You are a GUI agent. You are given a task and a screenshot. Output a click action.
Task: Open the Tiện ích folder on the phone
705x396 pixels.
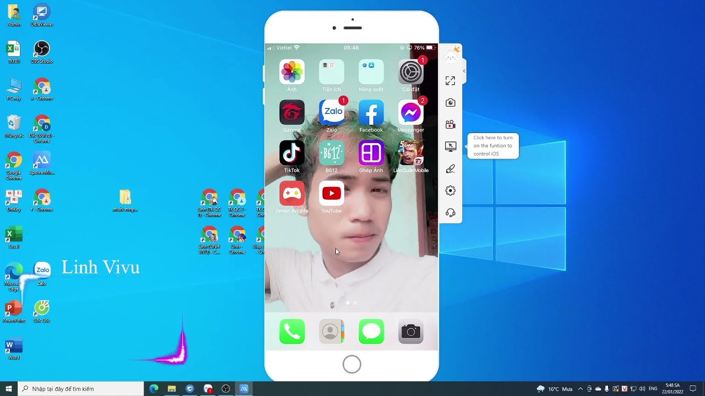[x=332, y=72]
